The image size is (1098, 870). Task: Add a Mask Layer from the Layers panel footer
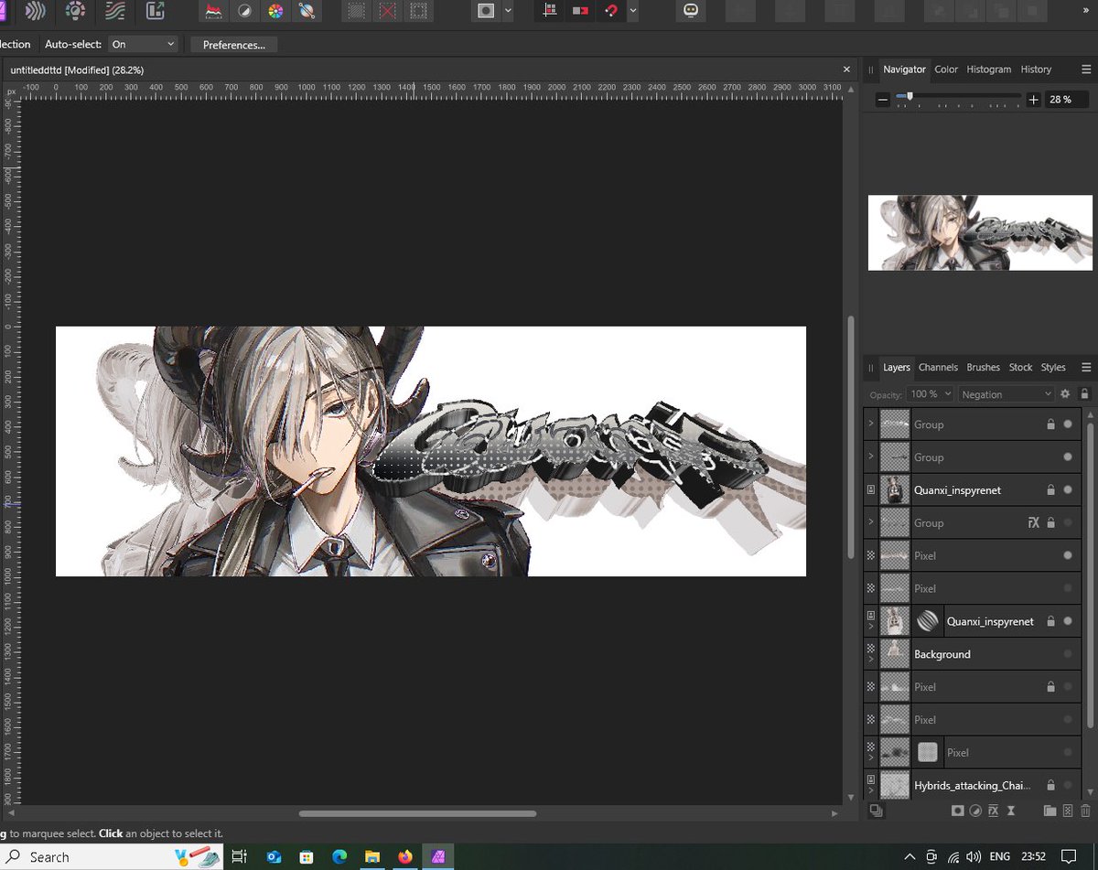click(x=957, y=811)
